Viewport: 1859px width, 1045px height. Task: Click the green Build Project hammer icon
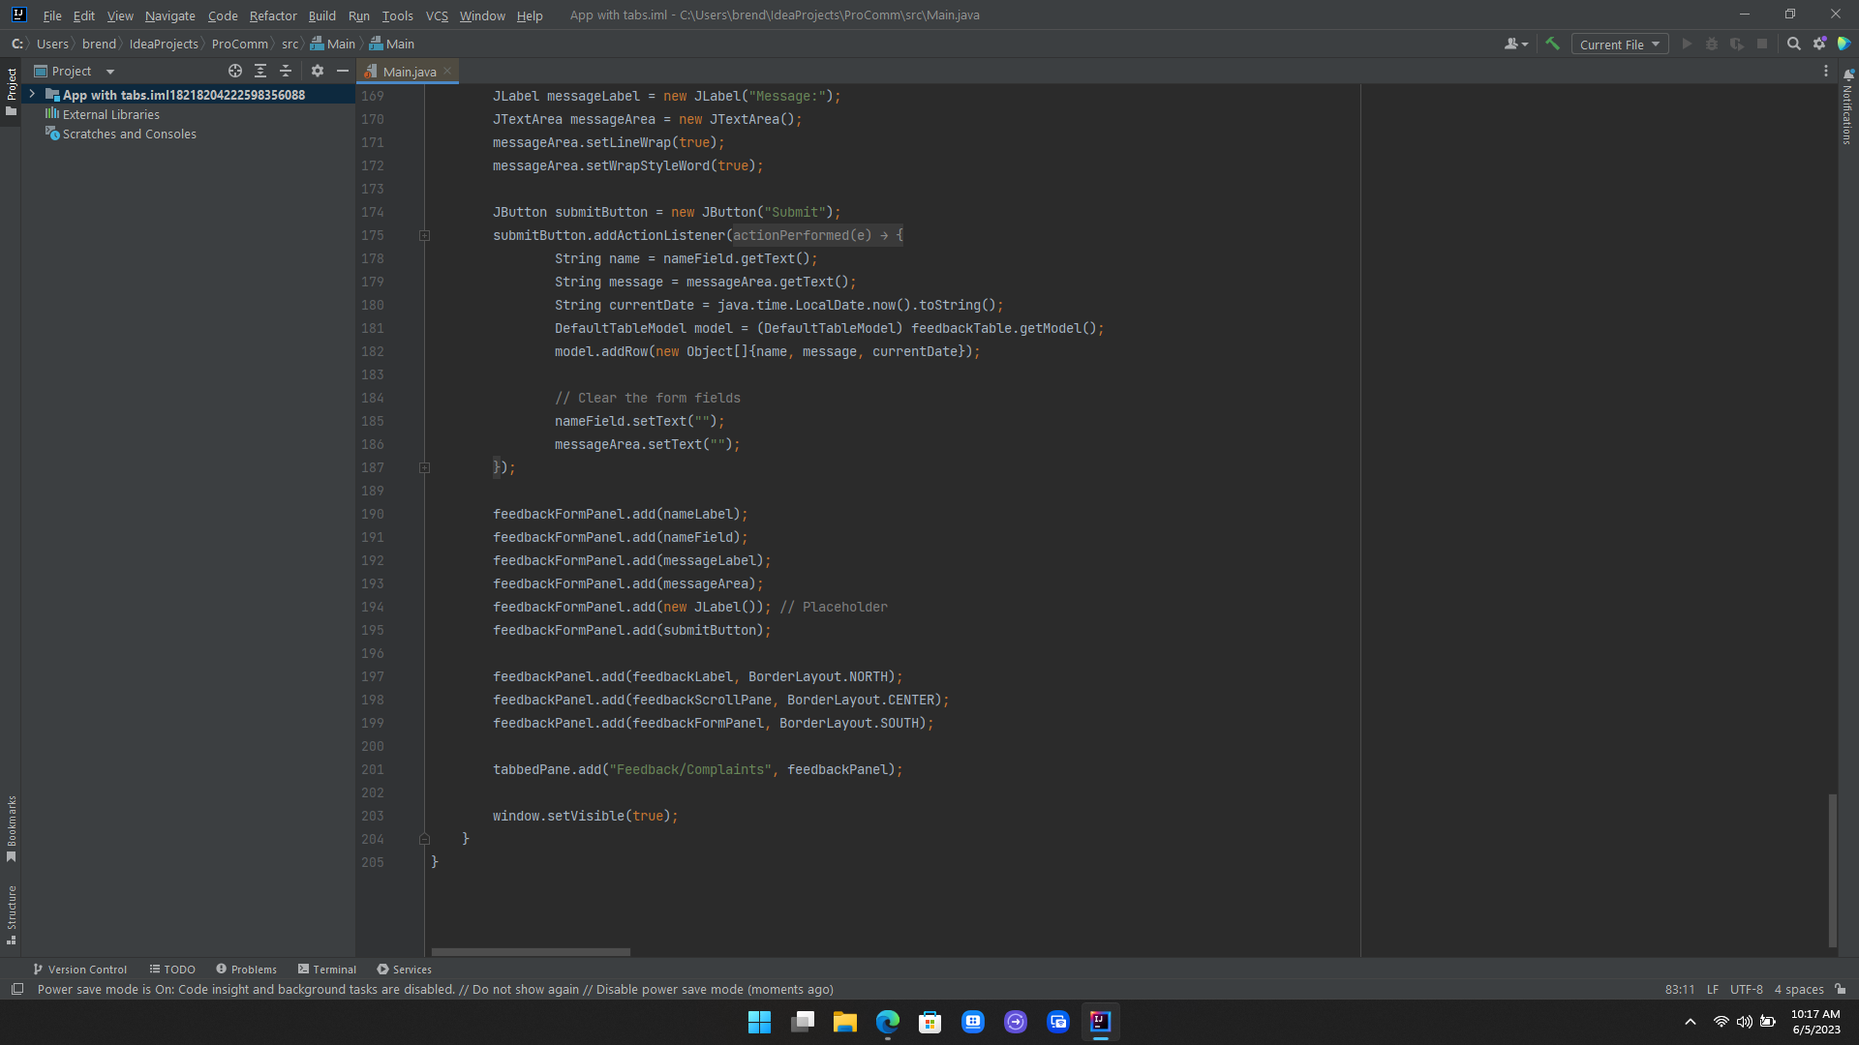1552,44
